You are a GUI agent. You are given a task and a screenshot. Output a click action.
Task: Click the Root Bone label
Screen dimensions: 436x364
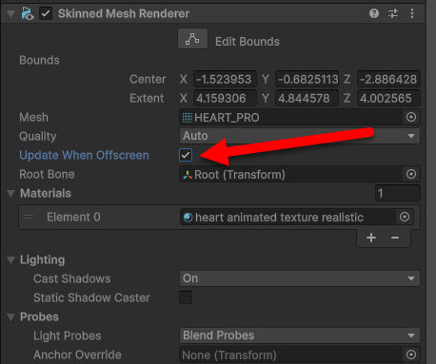click(x=47, y=174)
